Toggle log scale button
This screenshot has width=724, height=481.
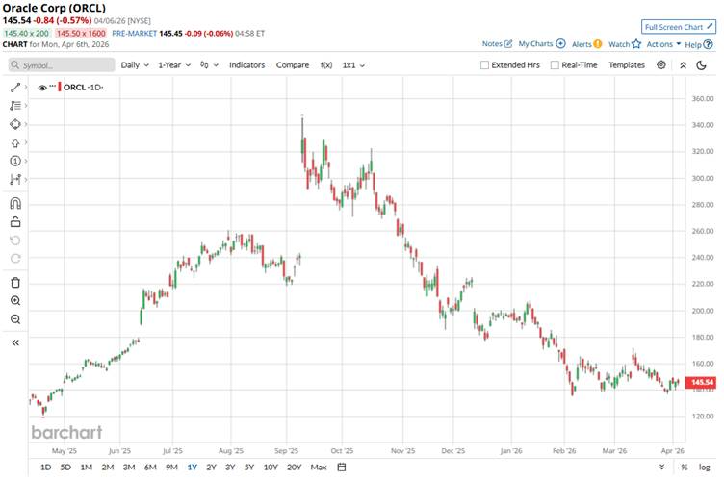tap(704, 468)
